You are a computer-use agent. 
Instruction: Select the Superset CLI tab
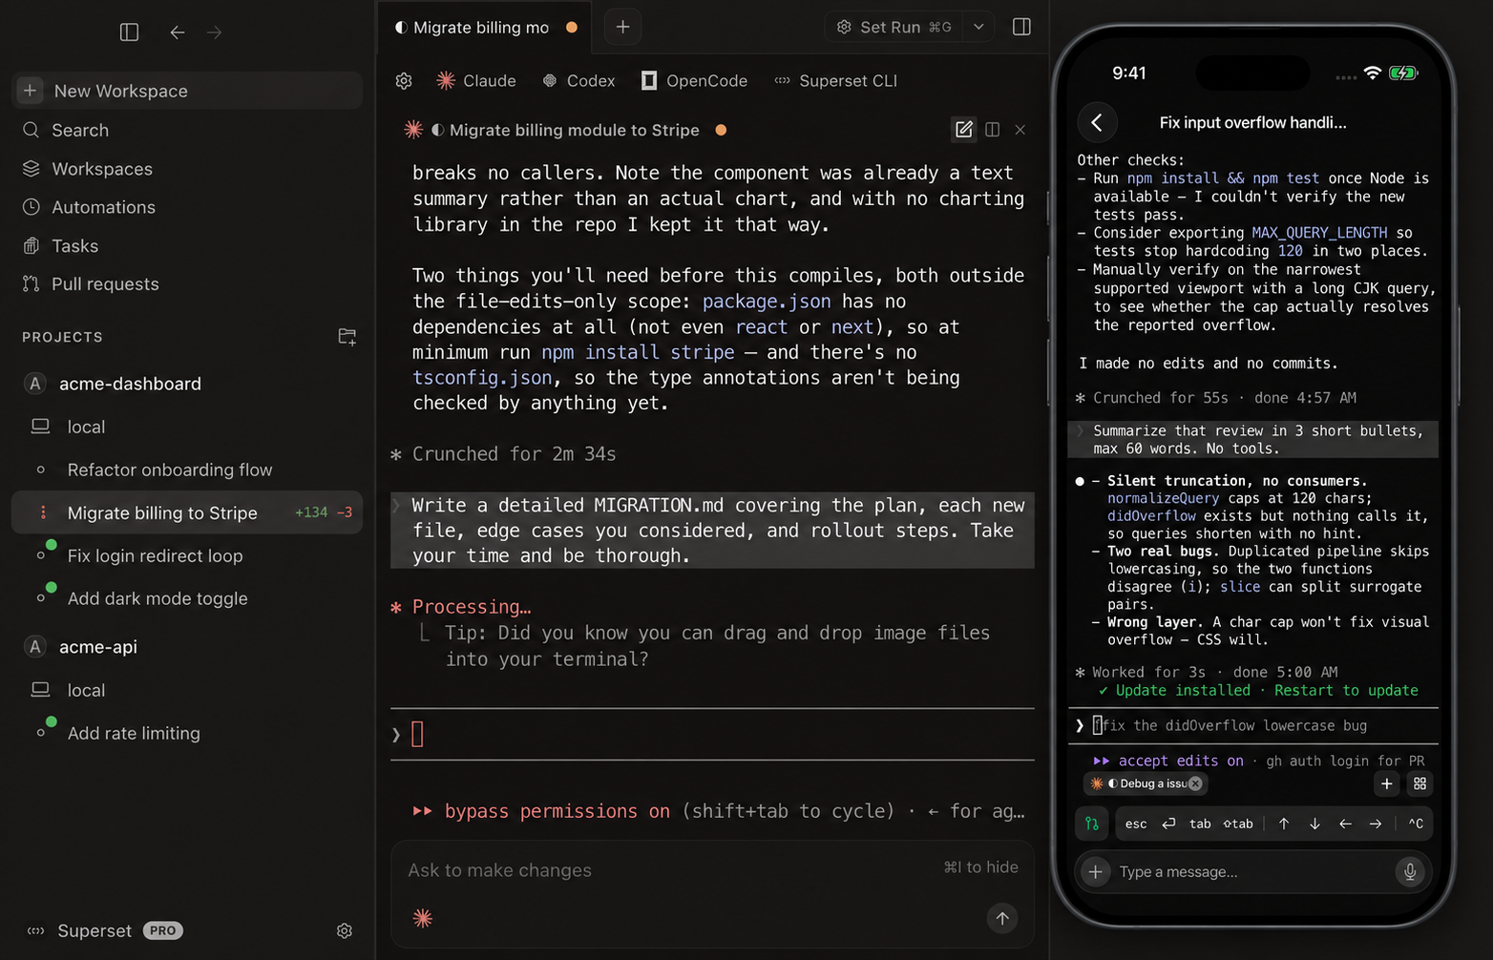point(835,81)
